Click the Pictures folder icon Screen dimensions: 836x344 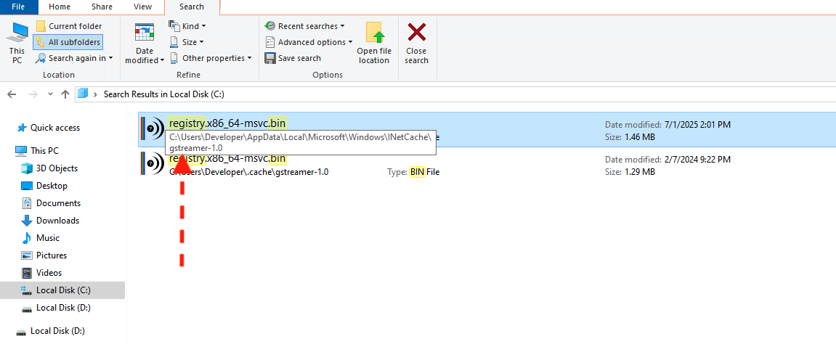[27, 255]
